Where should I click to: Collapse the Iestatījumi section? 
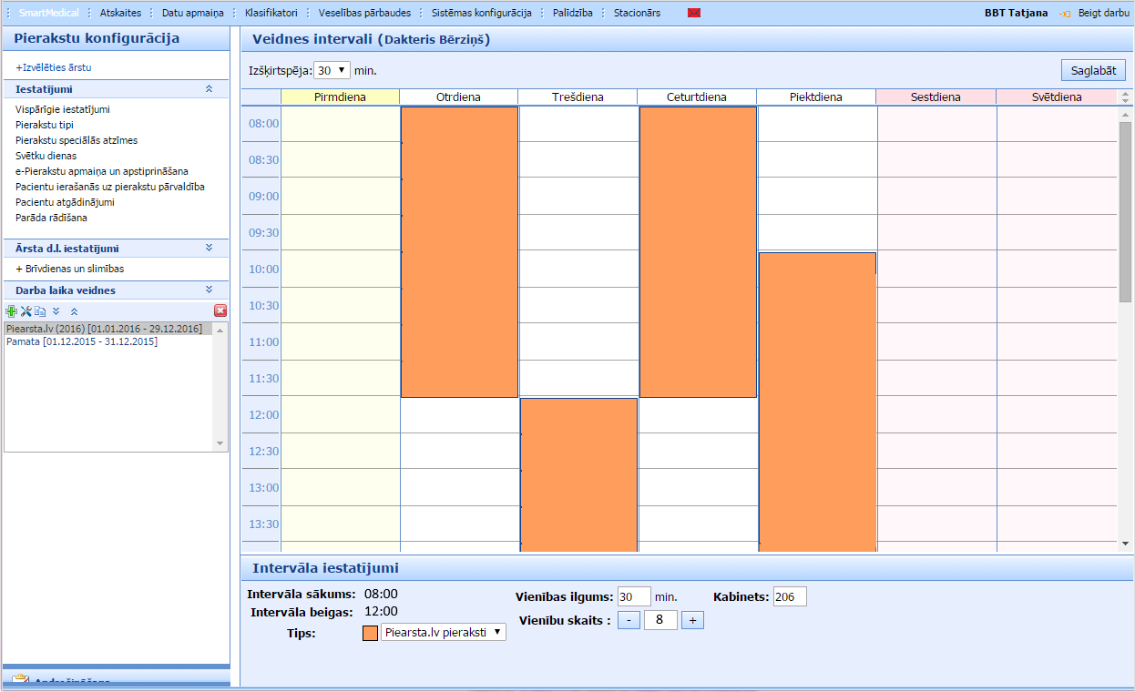(209, 89)
